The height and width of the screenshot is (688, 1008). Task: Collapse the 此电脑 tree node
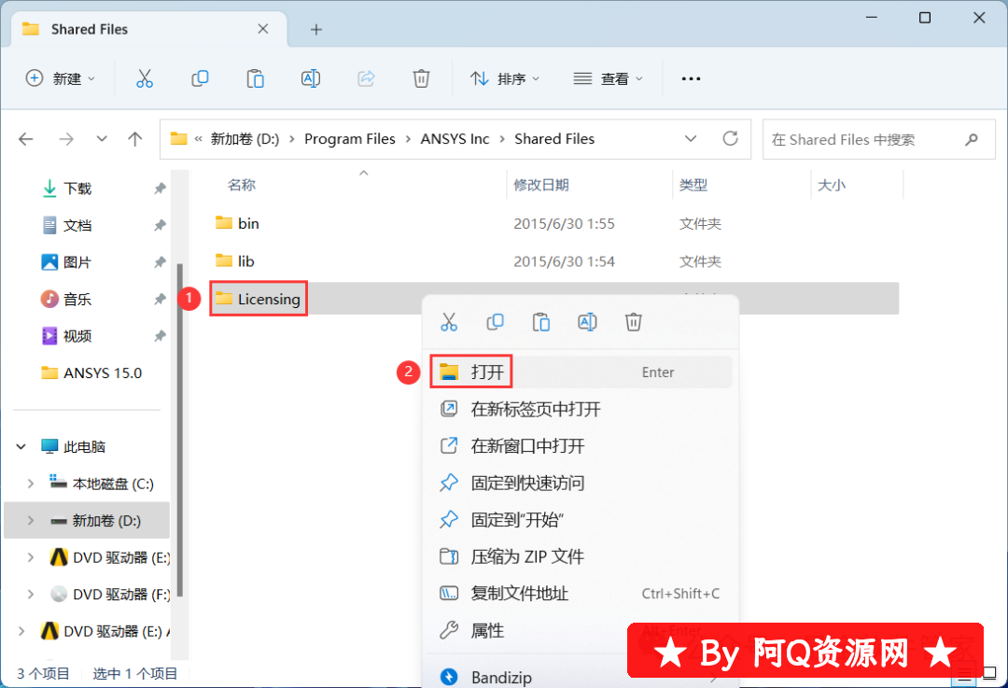pos(21,447)
